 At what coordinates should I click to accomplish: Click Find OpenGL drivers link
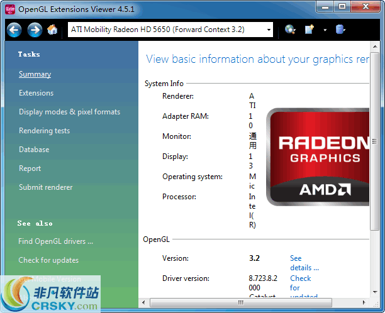[56, 241]
